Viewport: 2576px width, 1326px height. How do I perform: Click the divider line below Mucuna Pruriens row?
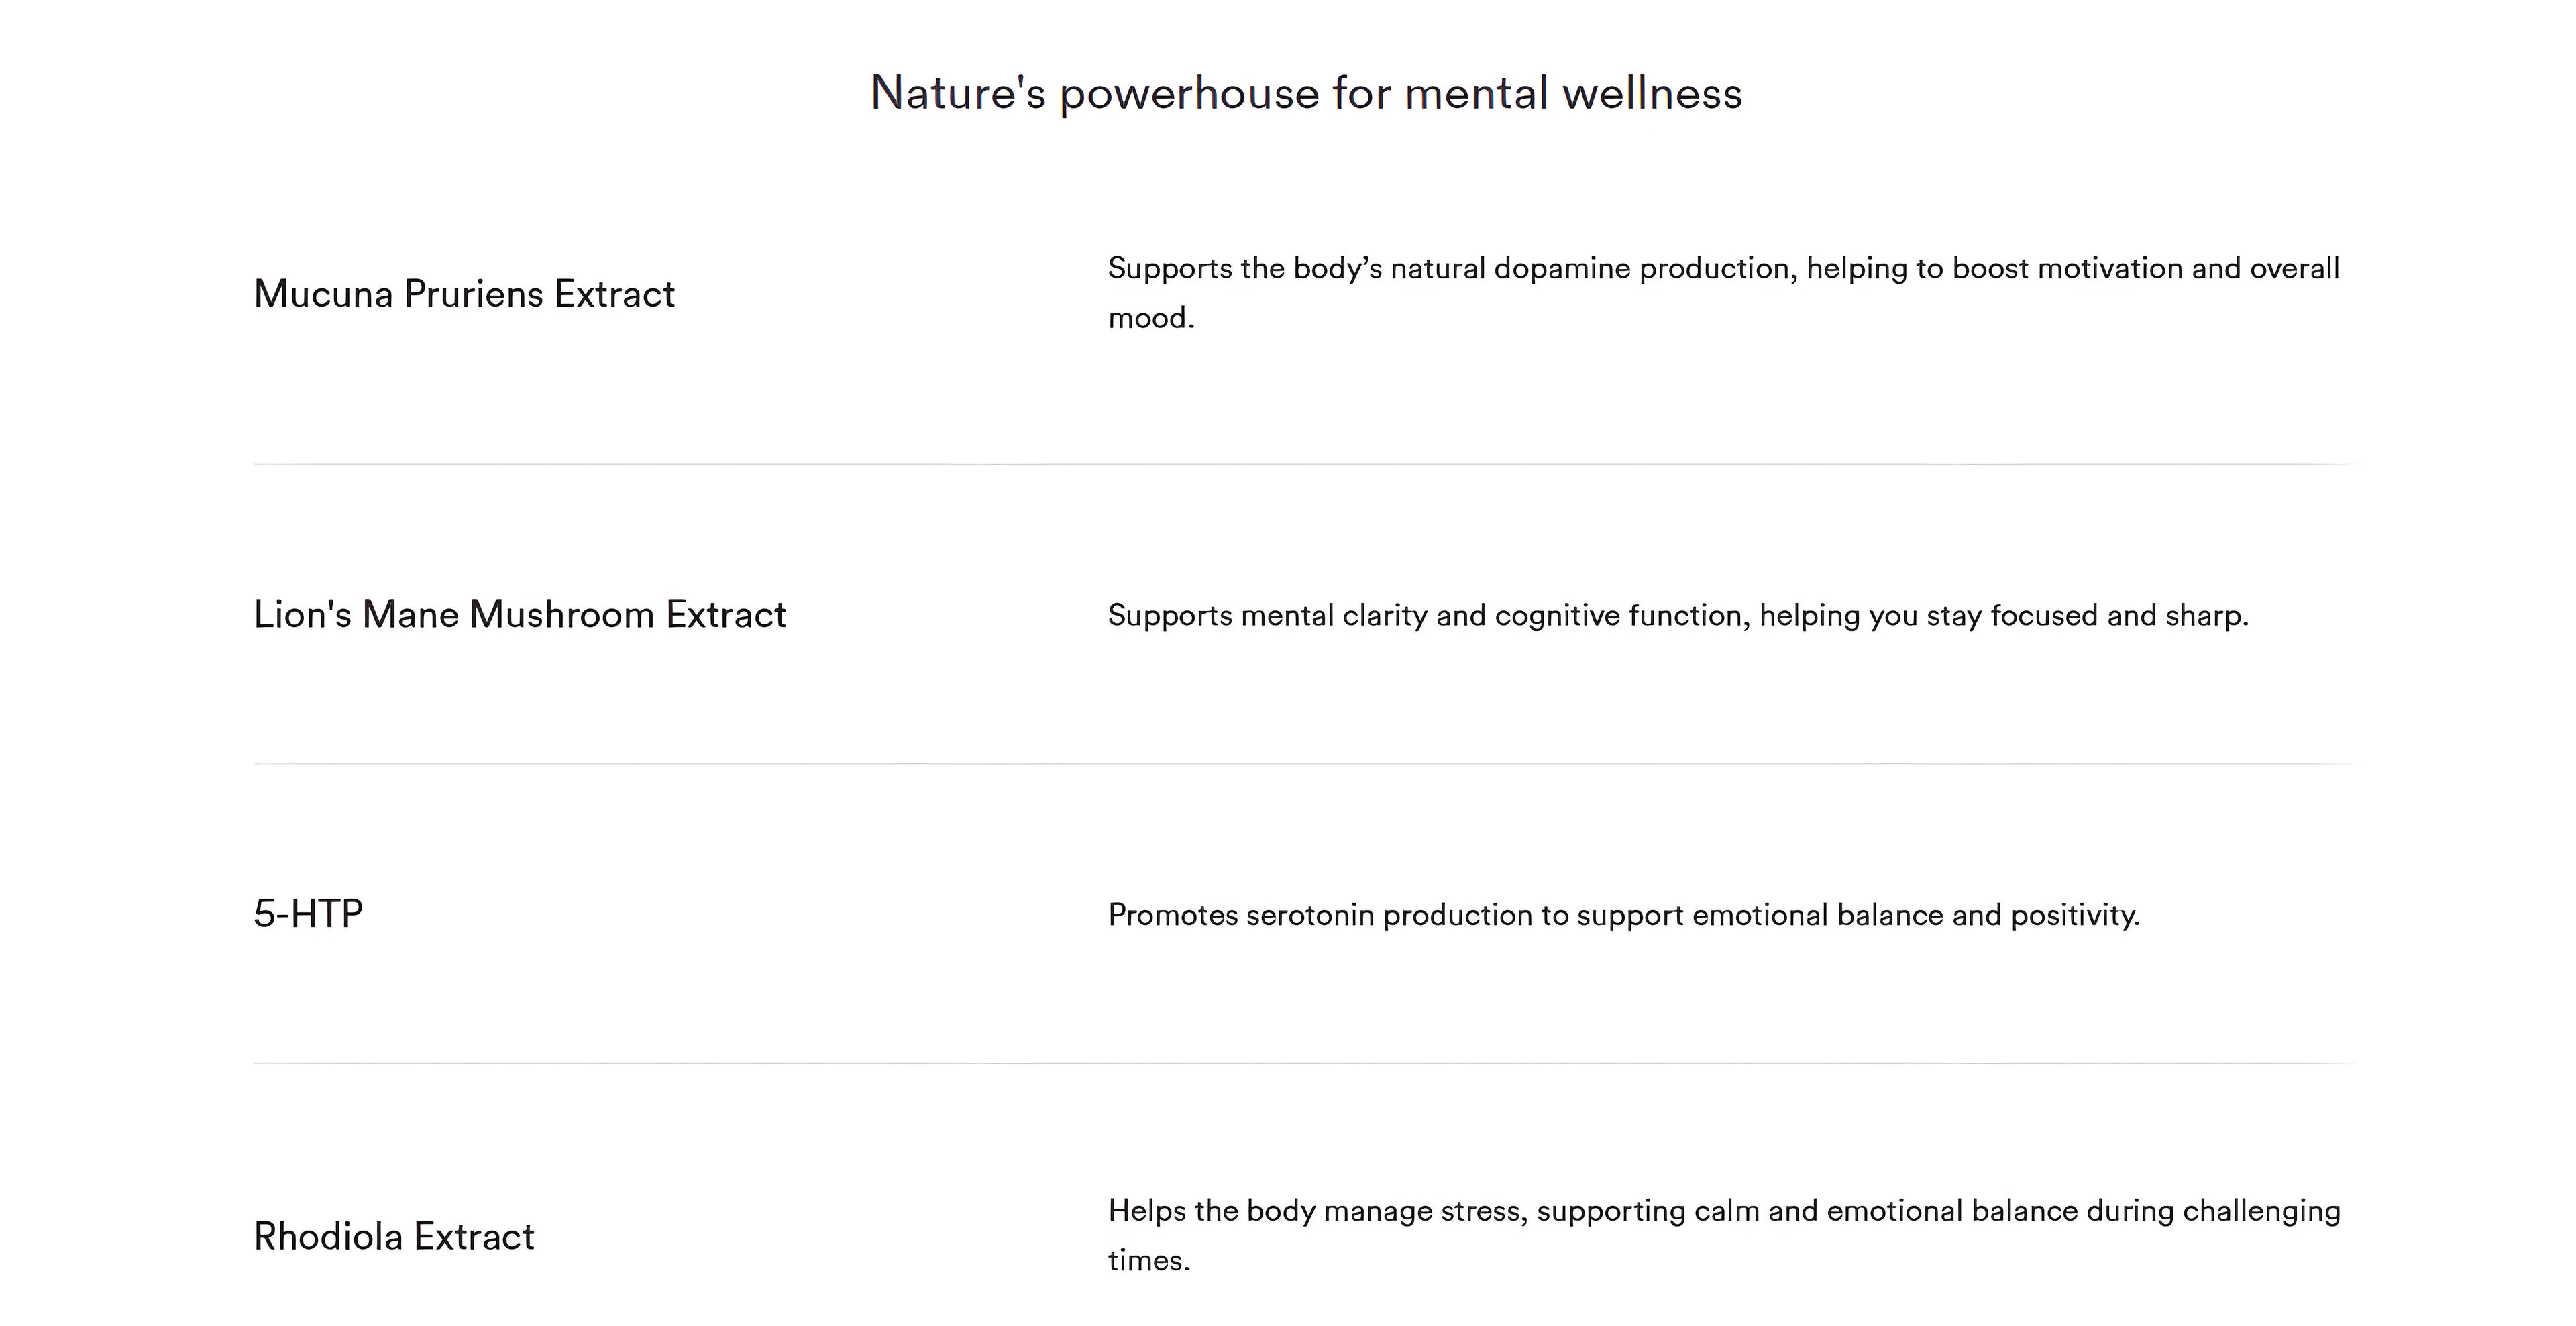point(1304,464)
